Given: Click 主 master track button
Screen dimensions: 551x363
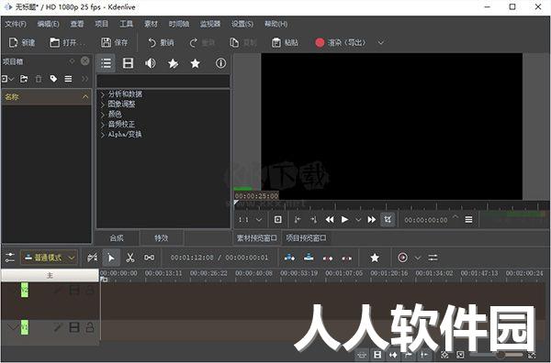Looking at the screenshot, I should [x=50, y=275].
